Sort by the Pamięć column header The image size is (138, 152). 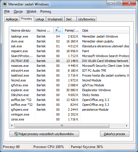[x=71, y=30]
